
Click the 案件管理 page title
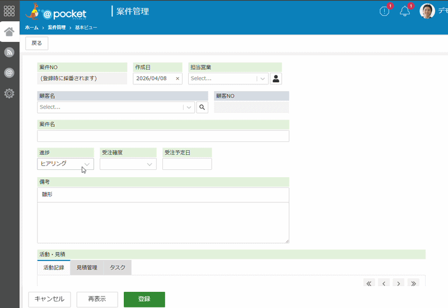coord(133,11)
